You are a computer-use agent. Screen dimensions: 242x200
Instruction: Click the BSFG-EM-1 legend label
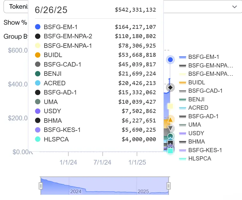click(204, 57)
